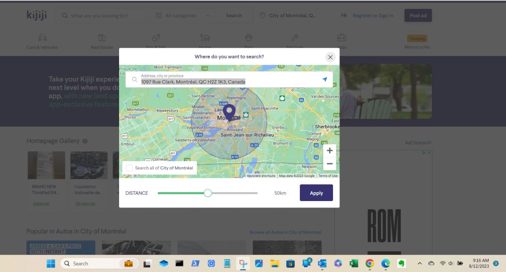Open Google Chrome from the taskbar
Viewport: 506px width, 272px height.
[370, 264]
